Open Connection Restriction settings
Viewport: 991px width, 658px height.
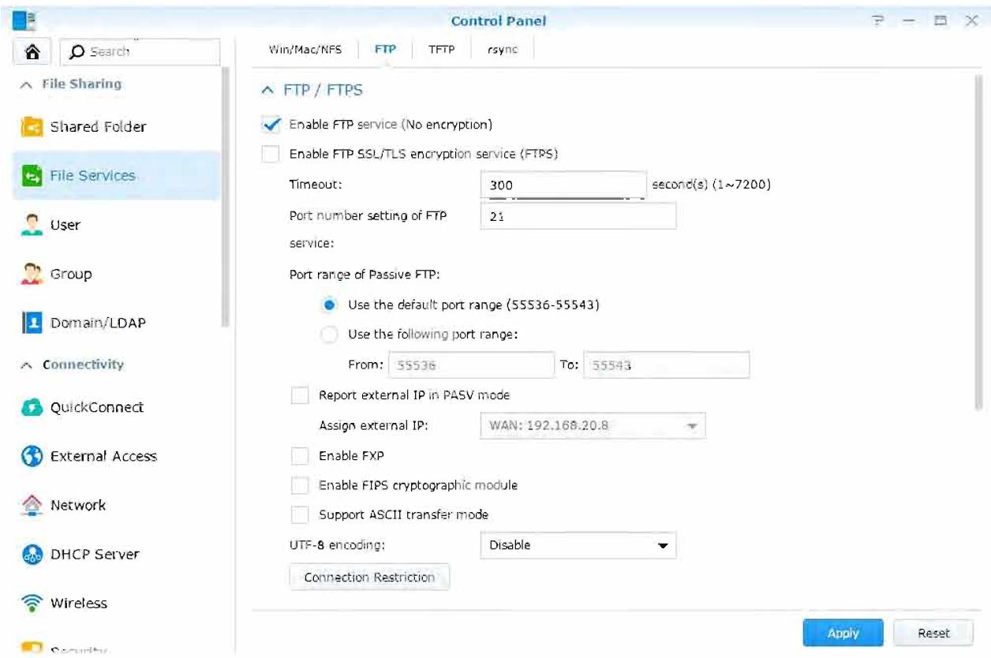(370, 578)
